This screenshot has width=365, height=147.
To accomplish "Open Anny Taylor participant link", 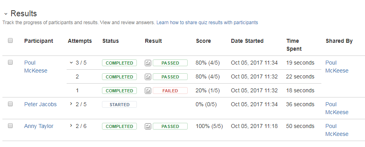I will (38, 126).
